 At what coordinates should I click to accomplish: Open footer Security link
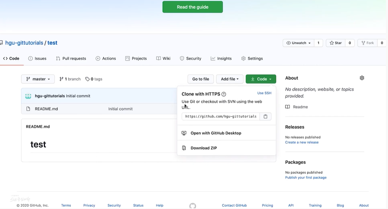114,205
